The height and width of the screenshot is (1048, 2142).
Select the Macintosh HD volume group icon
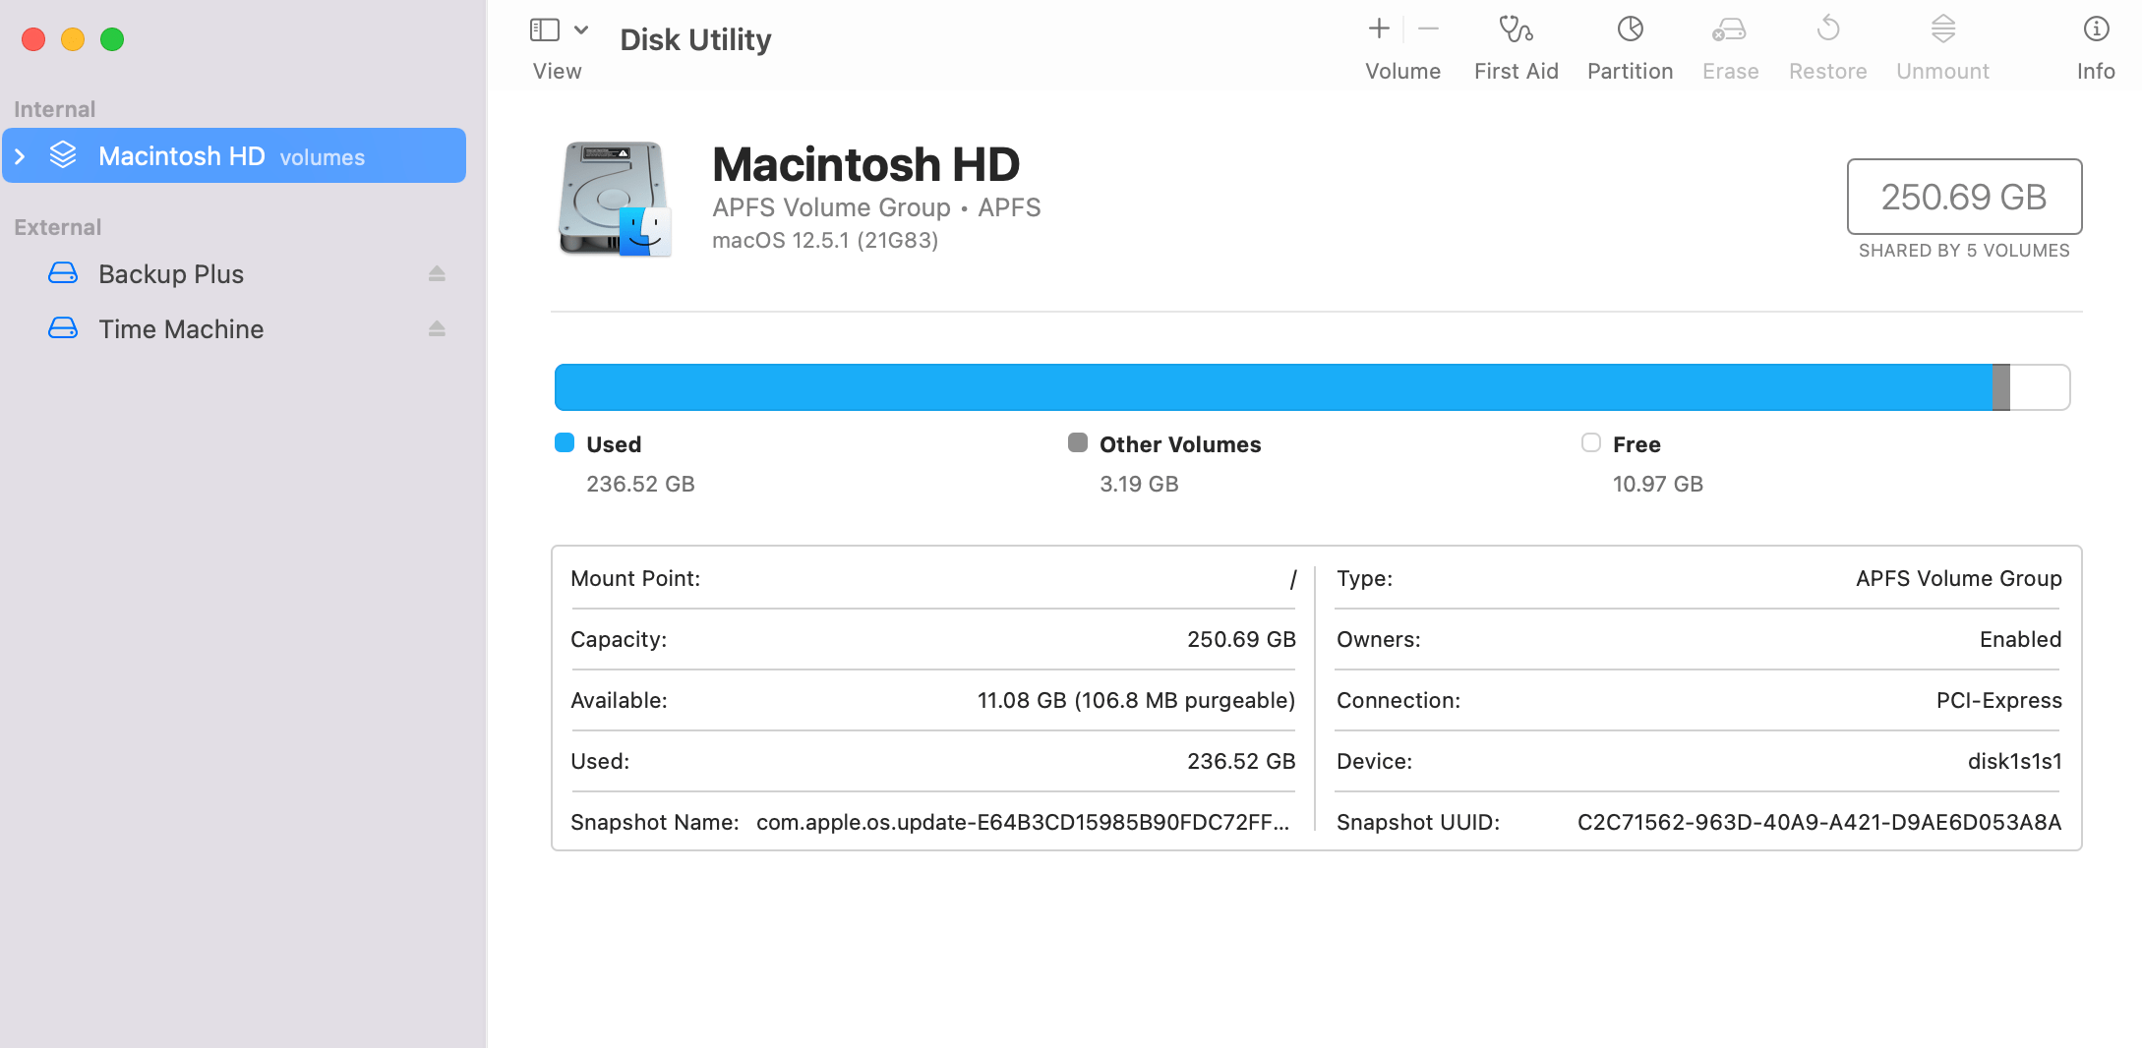(x=63, y=155)
